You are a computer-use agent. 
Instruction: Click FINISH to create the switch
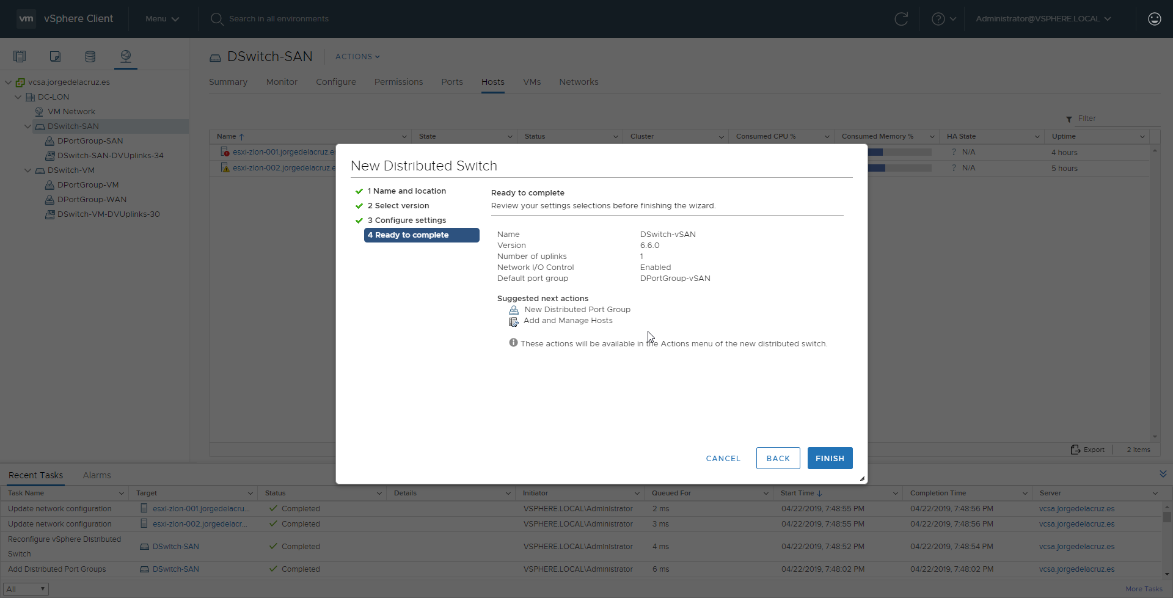830,458
